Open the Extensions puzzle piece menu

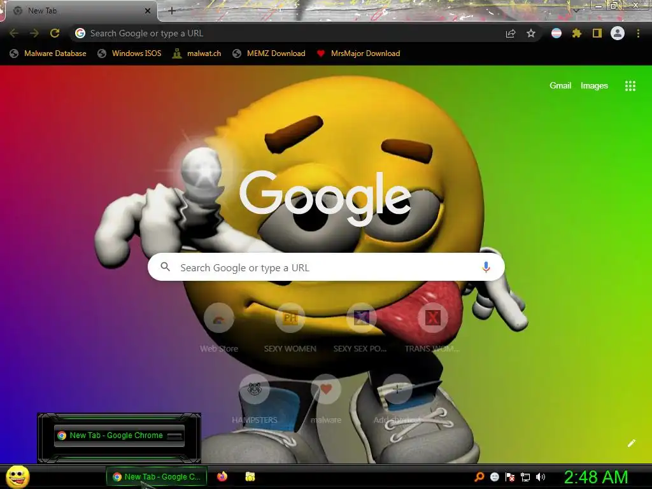tap(577, 33)
